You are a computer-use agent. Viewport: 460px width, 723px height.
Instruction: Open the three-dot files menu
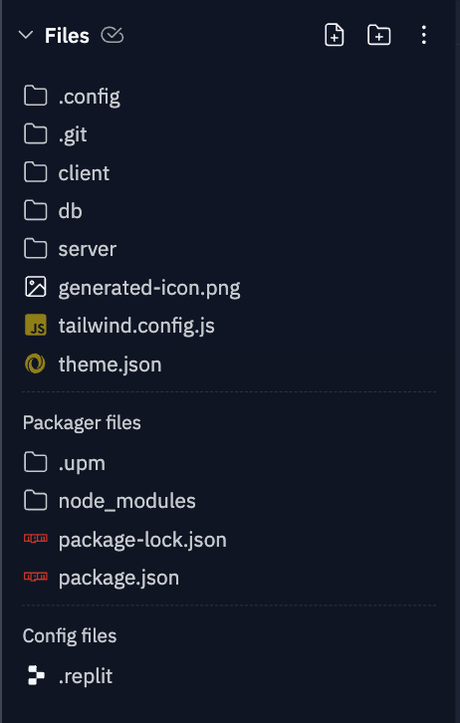[x=423, y=35]
